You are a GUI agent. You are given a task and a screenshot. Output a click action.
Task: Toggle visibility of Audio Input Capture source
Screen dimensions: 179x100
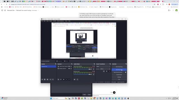tap(69, 66)
